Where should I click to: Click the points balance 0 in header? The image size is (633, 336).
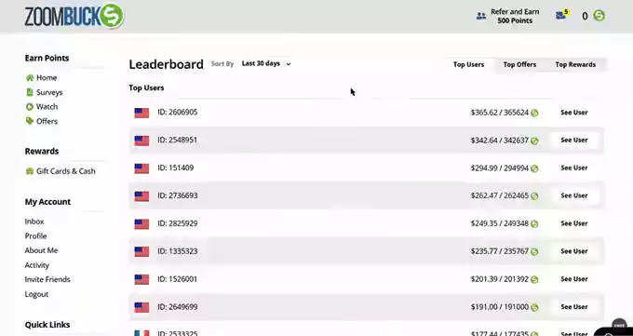585,16
